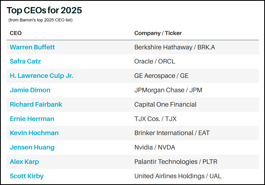Click the Safra Catz link
Viewport: 265px width, 185px height.
[25, 61]
